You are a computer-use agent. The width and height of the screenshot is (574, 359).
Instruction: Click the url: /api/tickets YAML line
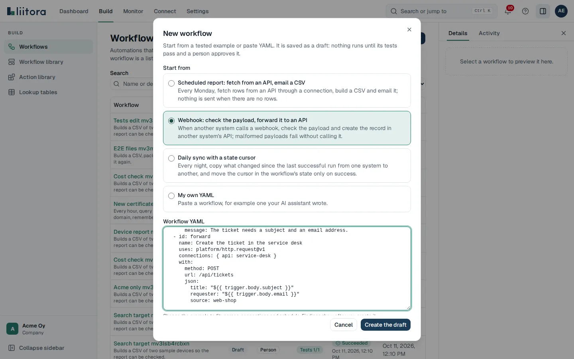point(209,275)
